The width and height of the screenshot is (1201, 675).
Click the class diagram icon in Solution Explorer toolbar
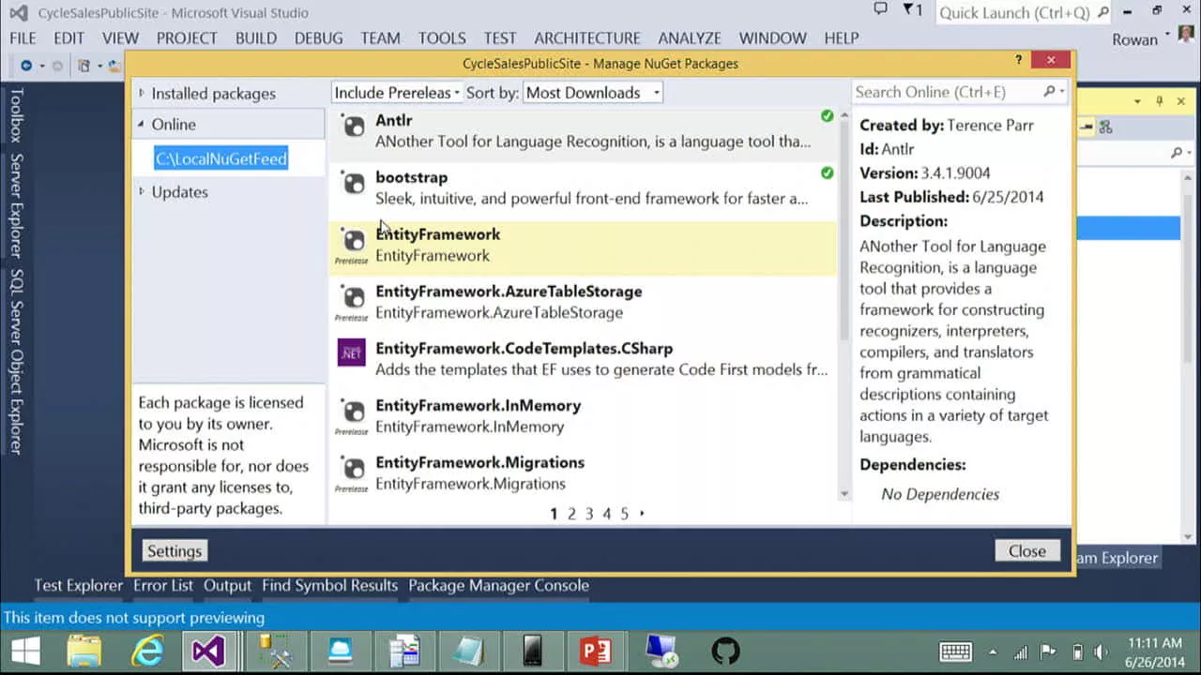1105,127
